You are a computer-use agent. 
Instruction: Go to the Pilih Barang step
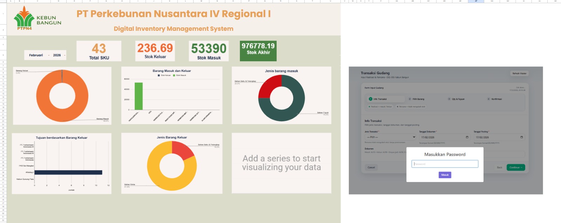click(418, 99)
